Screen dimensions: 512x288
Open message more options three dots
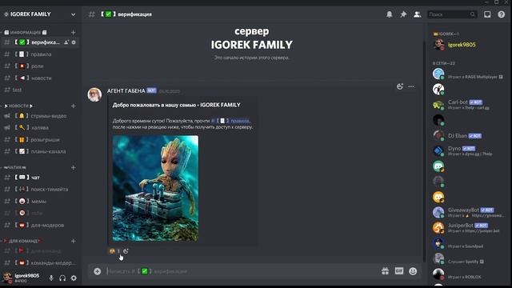click(x=411, y=86)
